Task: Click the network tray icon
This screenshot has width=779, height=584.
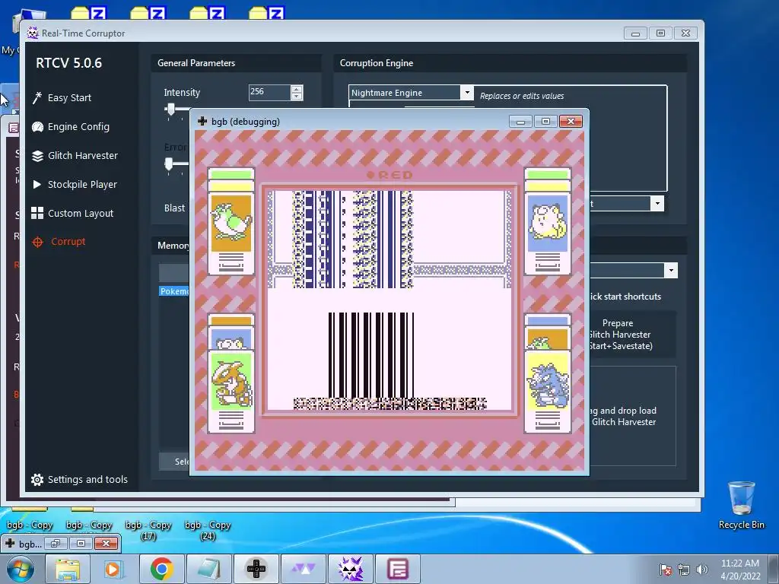Action: (x=684, y=570)
